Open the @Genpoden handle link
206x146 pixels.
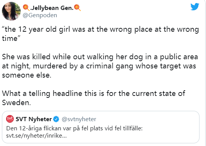pos(40,15)
